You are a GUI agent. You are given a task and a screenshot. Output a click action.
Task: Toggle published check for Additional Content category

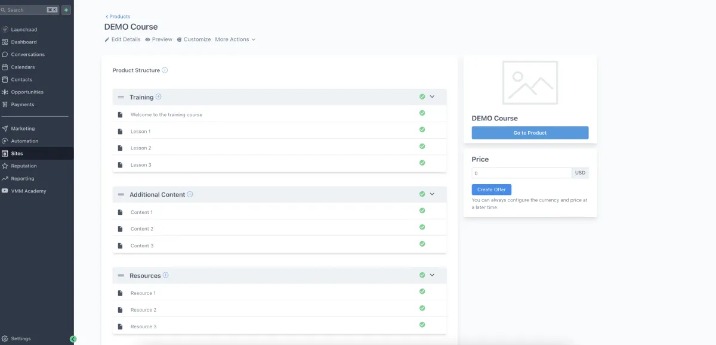422,194
